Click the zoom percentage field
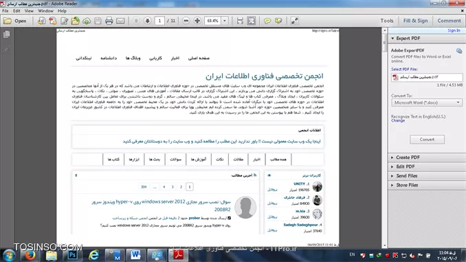 click(x=213, y=21)
